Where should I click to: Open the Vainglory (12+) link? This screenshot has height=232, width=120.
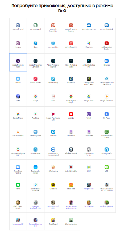coord(89,189)
